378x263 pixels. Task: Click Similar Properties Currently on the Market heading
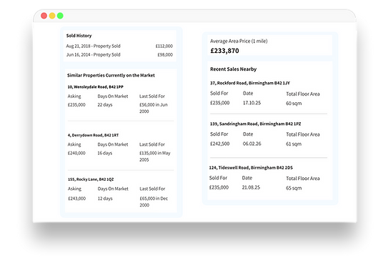111,75
